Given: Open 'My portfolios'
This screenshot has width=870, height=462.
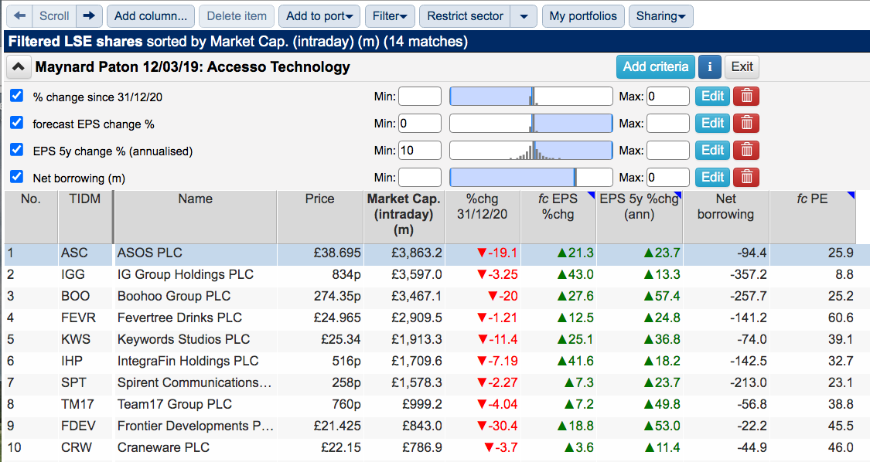Looking at the screenshot, I should 583,16.
